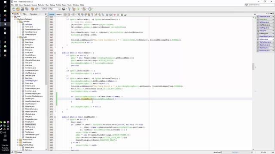Select Objects.java in open documents list
Viewport: 275px width, 154px height.
tap(264, 48)
